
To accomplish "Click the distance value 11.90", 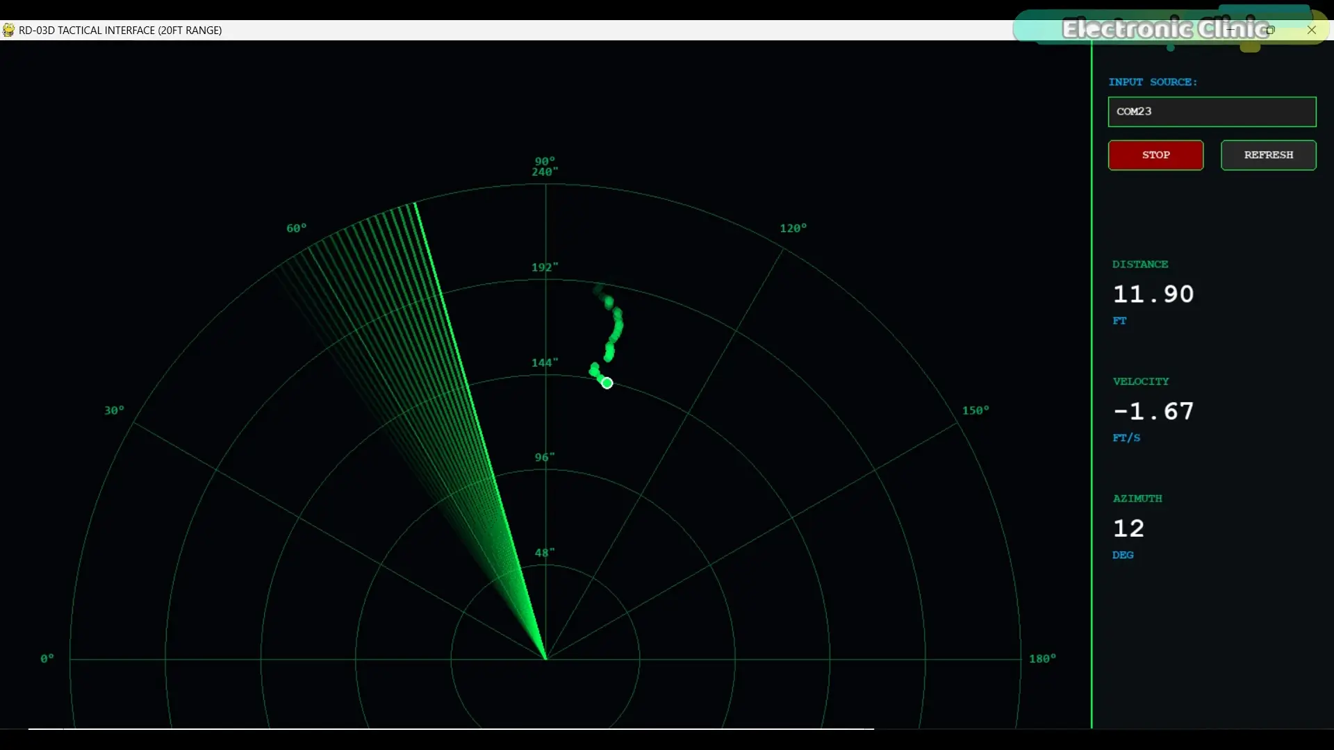I will (1153, 294).
